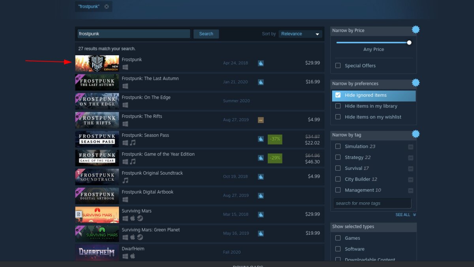Click review icon in the Season Pass row
Viewport: 474px width, 267px height.
261,139
